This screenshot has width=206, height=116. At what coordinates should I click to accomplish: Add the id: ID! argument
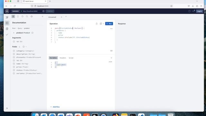coord(14,42)
